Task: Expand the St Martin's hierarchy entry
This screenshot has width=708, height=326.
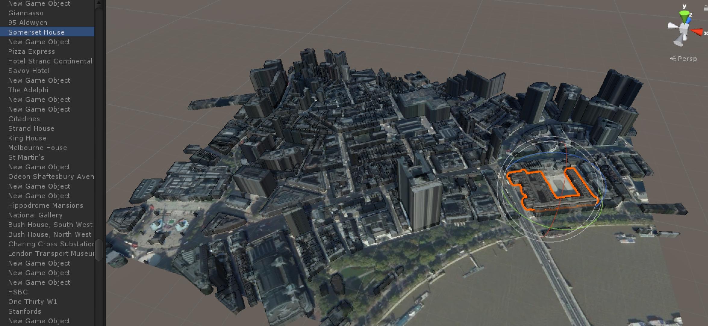Action: [4, 157]
